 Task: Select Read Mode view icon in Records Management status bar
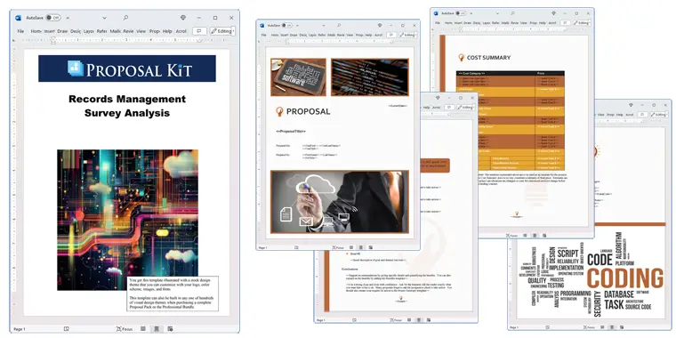pos(143,329)
